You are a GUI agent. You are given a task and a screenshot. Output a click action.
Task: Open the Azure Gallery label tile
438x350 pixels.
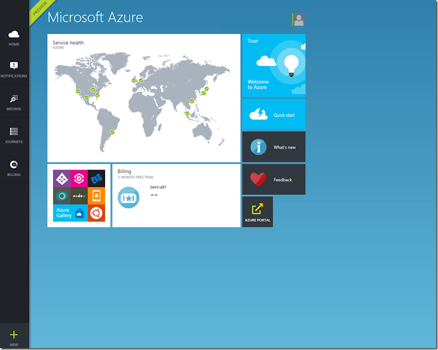[x=71, y=213]
